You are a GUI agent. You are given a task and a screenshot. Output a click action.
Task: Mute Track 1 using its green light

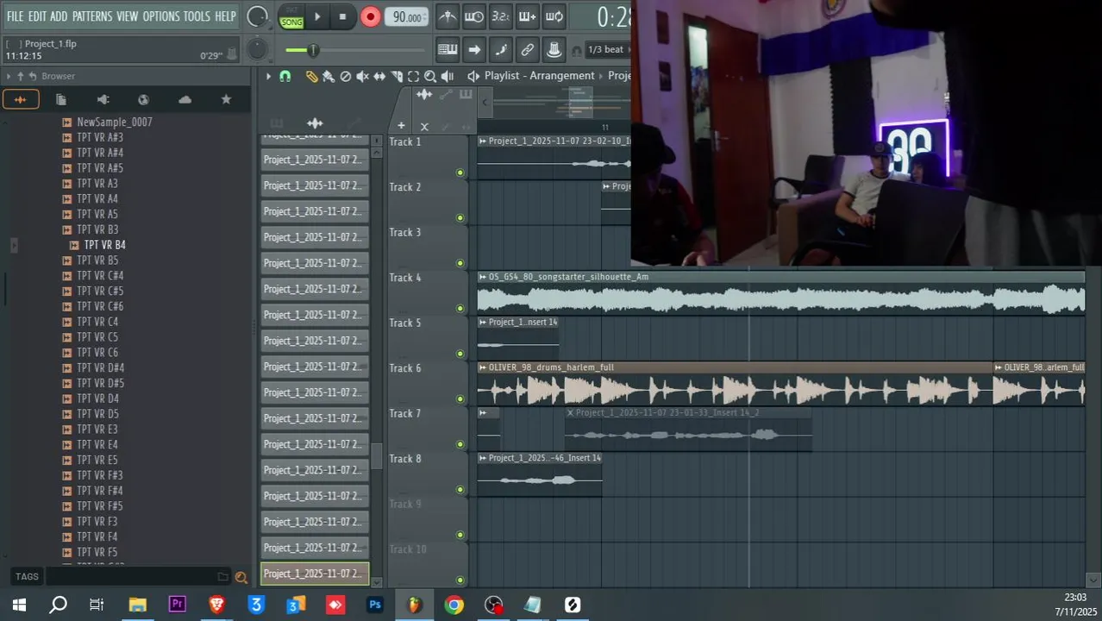460,172
